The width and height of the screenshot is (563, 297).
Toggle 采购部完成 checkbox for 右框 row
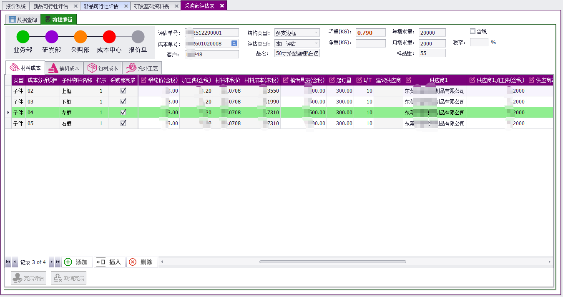123,123
